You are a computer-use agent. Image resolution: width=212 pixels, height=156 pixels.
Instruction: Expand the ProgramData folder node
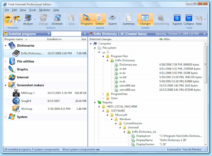[103, 94]
